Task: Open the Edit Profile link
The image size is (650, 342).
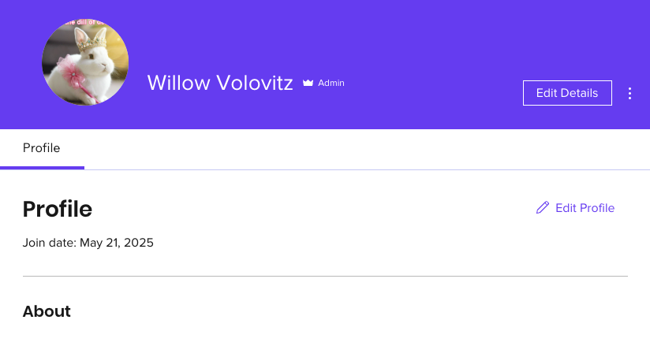Action: pyautogui.click(x=585, y=208)
